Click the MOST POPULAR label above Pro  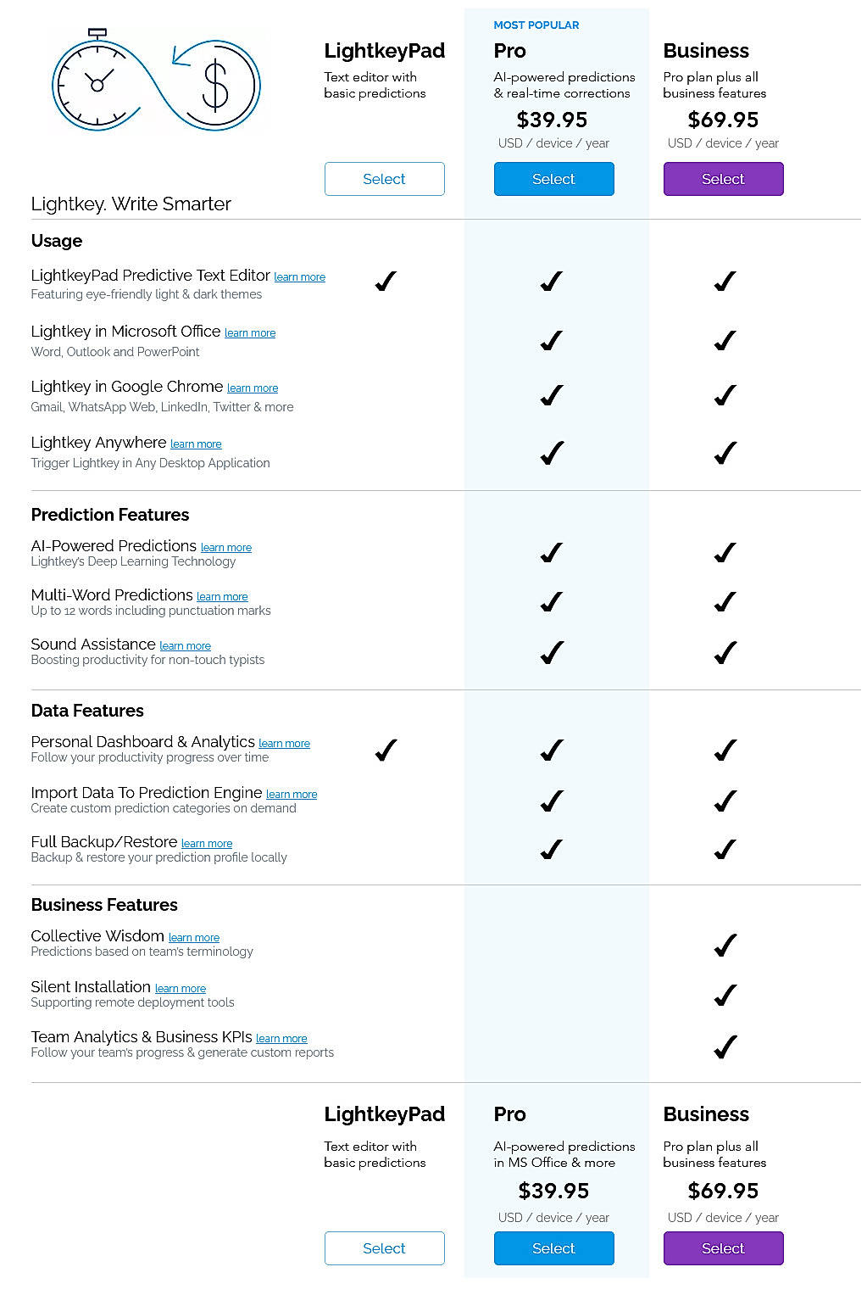pos(536,25)
